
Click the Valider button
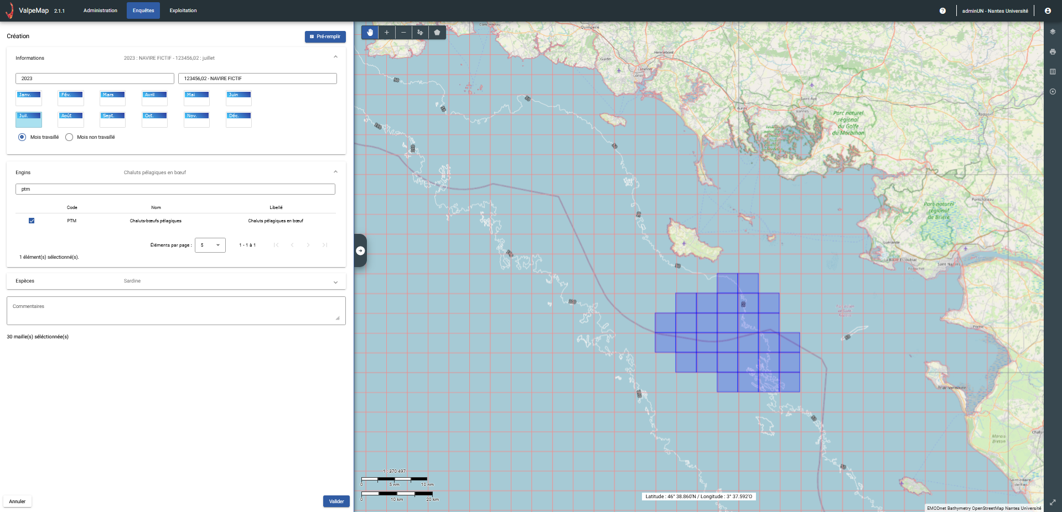336,501
